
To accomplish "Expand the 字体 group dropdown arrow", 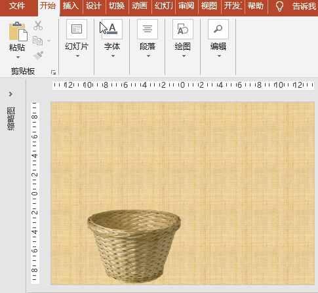I will tap(113, 56).
